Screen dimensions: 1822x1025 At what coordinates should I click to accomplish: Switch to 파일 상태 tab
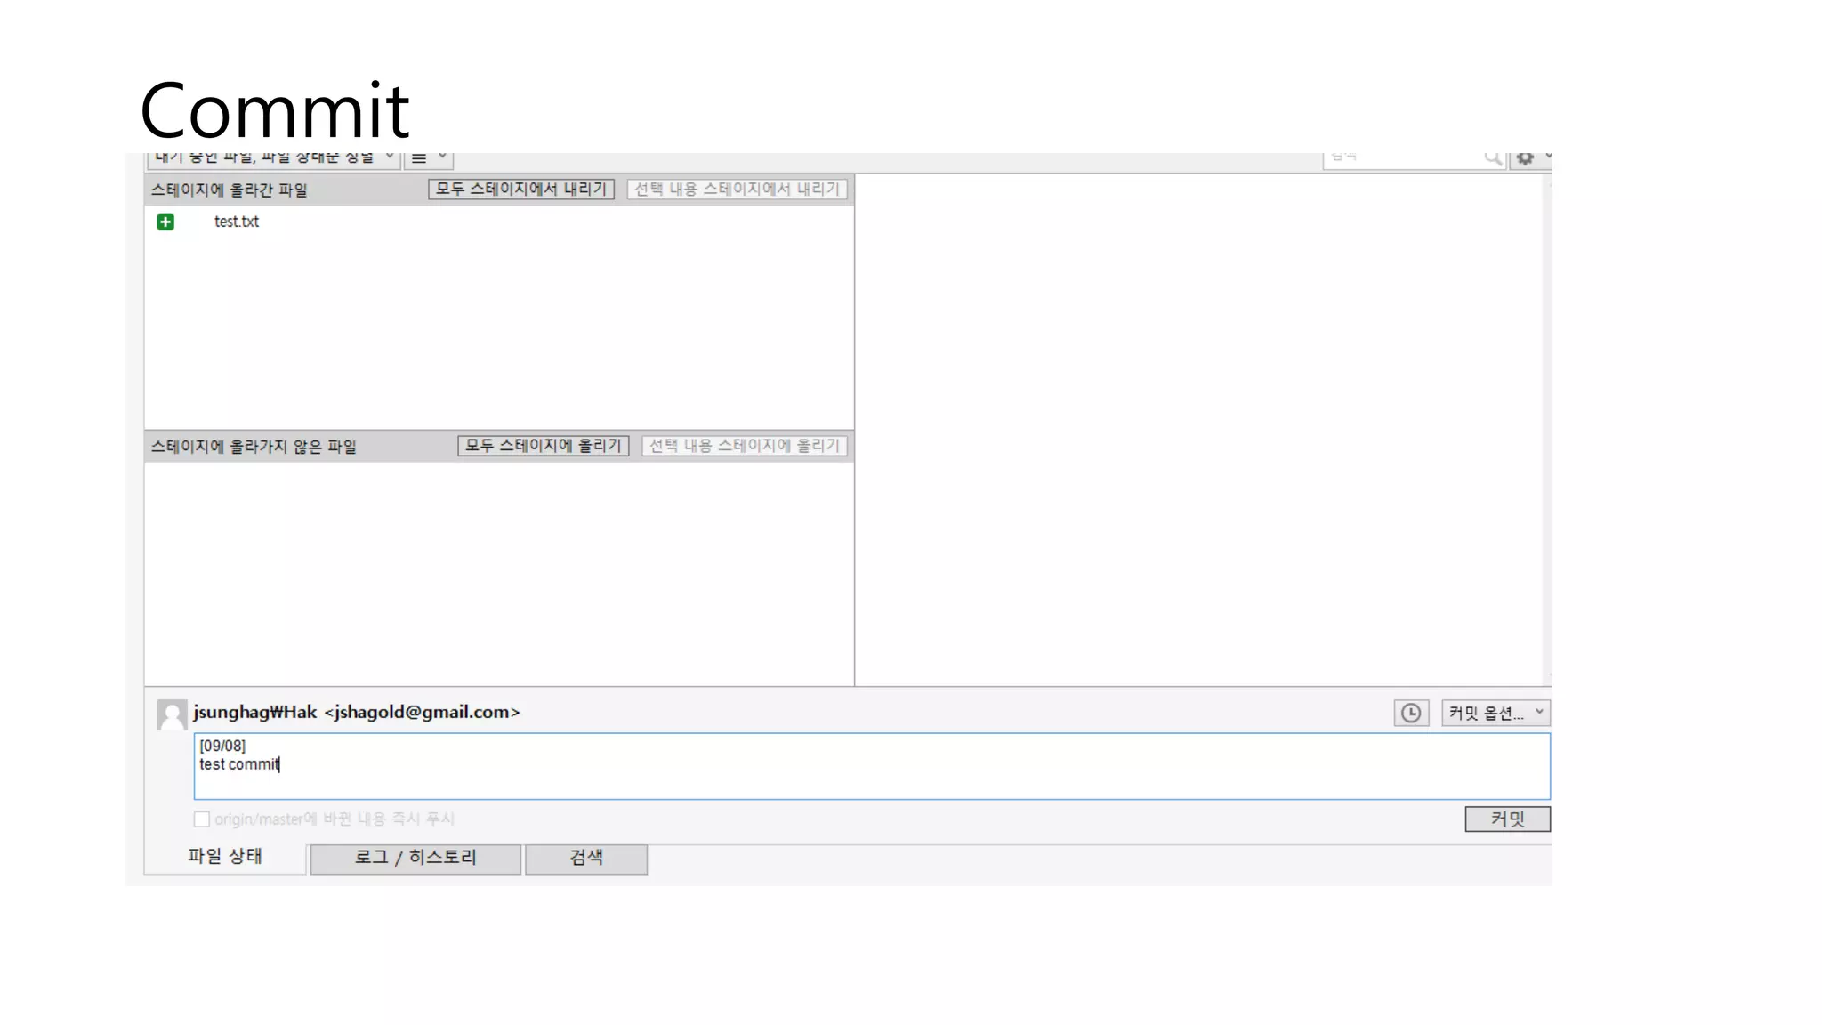pos(224,857)
